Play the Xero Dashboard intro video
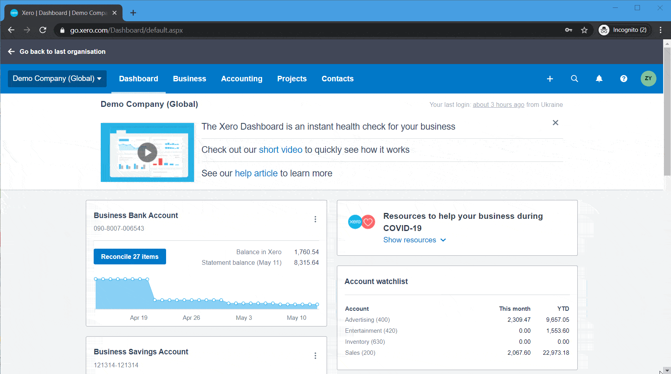The image size is (671, 374). [147, 152]
